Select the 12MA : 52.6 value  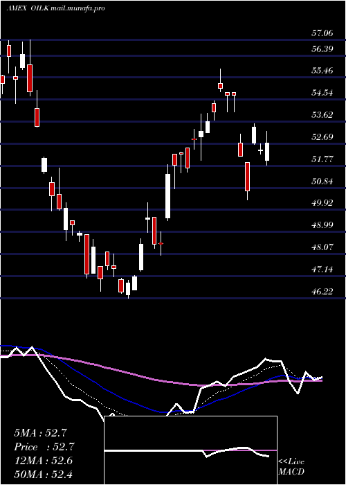tap(44, 461)
